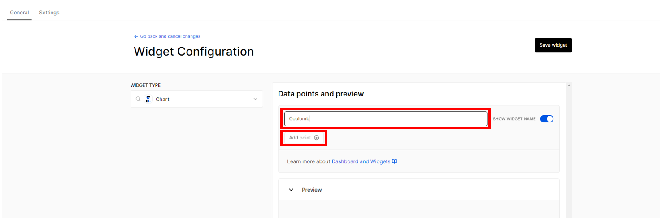Toggle the Show Widget Name switch

547,119
